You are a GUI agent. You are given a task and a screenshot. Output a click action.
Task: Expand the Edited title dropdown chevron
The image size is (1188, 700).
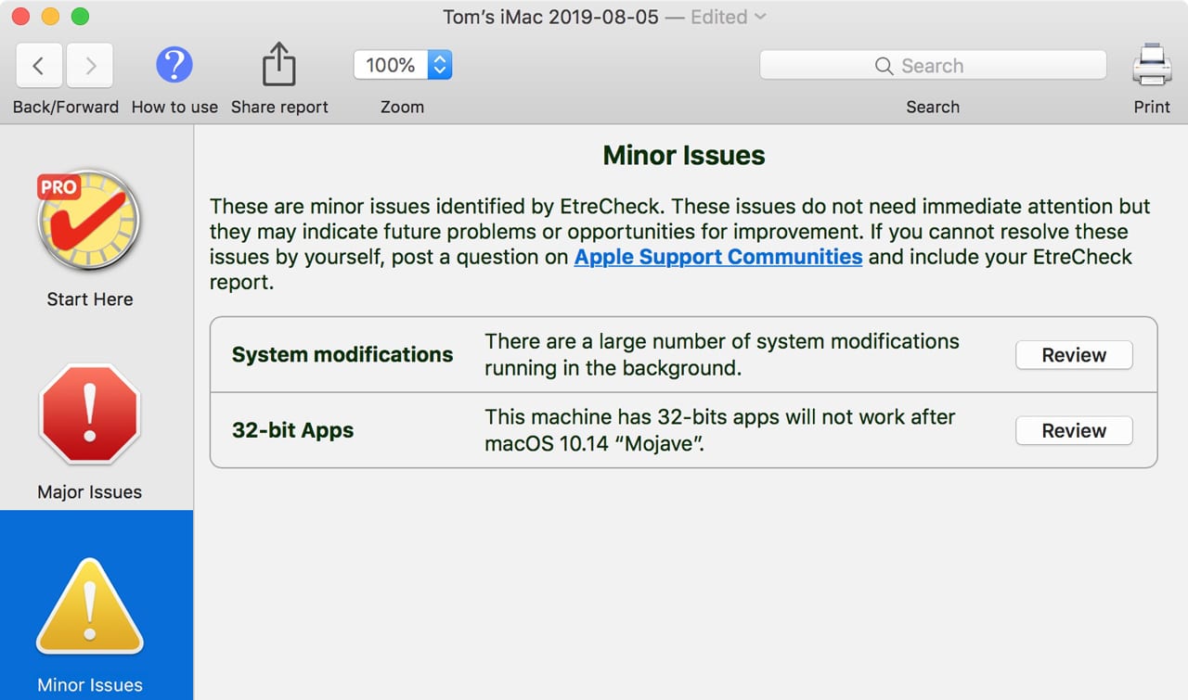(760, 17)
